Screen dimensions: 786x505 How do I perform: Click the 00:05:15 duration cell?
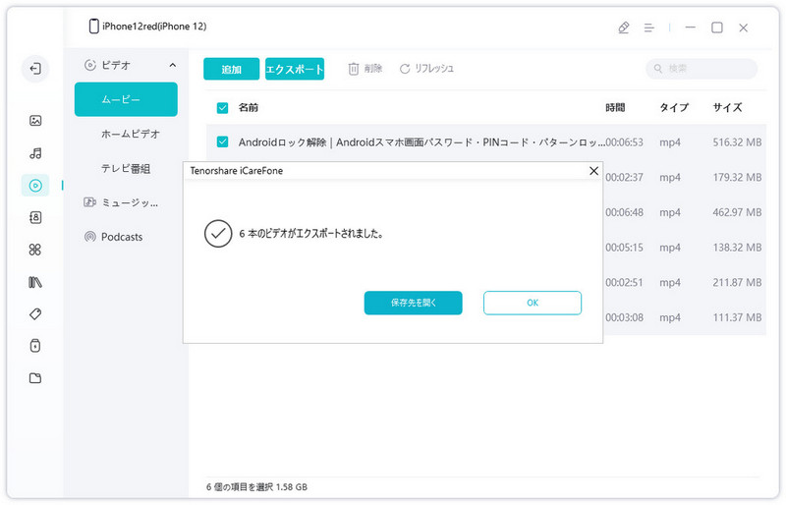pos(624,248)
